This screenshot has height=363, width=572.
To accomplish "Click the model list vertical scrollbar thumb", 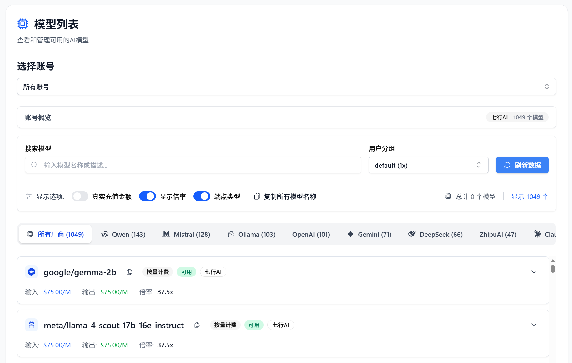I will click(x=553, y=269).
